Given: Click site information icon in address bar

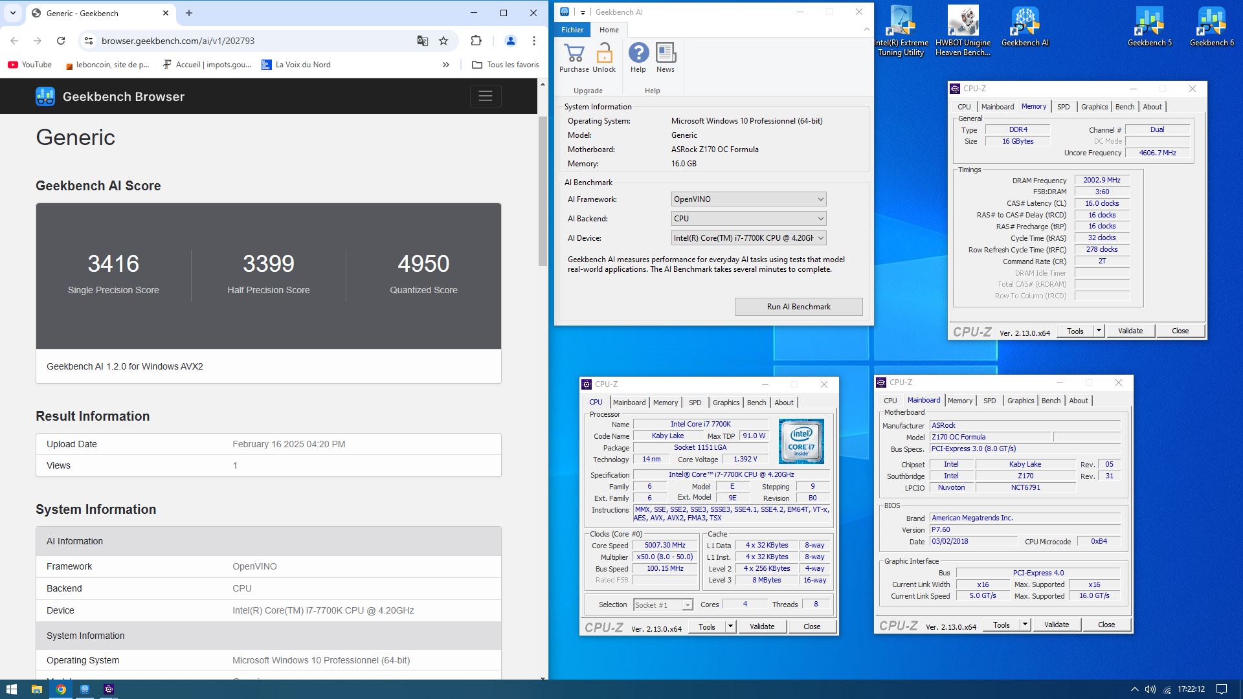Looking at the screenshot, I should pyautogui.click(x=89, y=41).
